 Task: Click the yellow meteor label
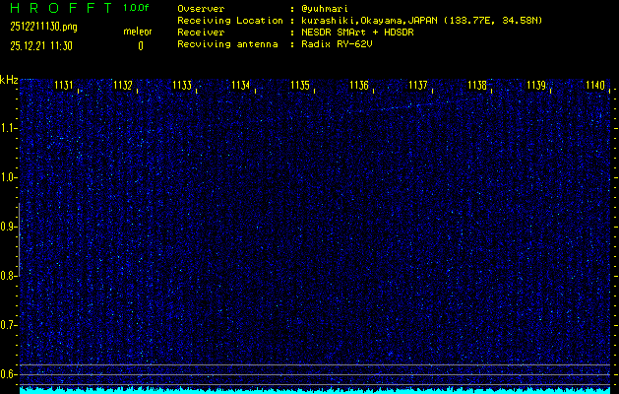pyautogui.click(x=138, y=32)
